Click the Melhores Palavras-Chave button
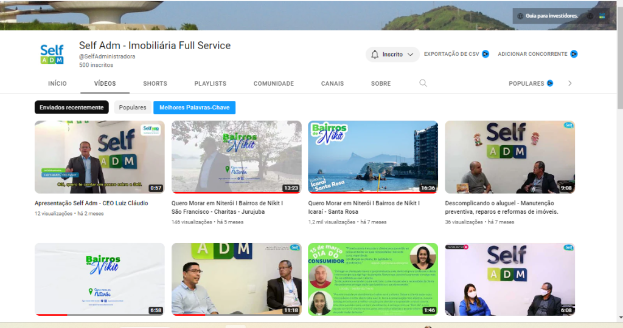The height and width of the screenshot is (328, 623). click(x=194, y=108)
